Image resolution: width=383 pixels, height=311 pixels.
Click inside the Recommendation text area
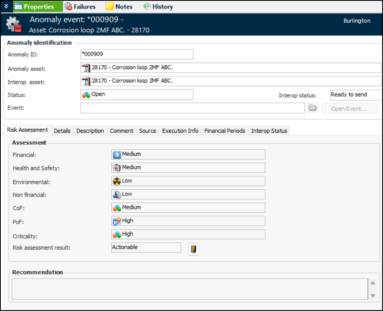pos(189,289)
